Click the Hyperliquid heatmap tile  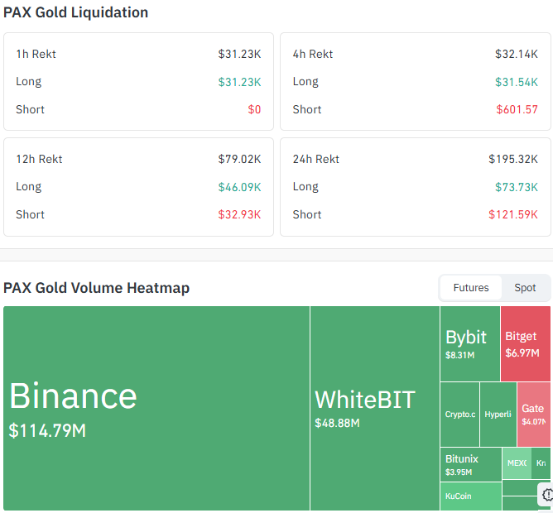(x=498, y=415)
